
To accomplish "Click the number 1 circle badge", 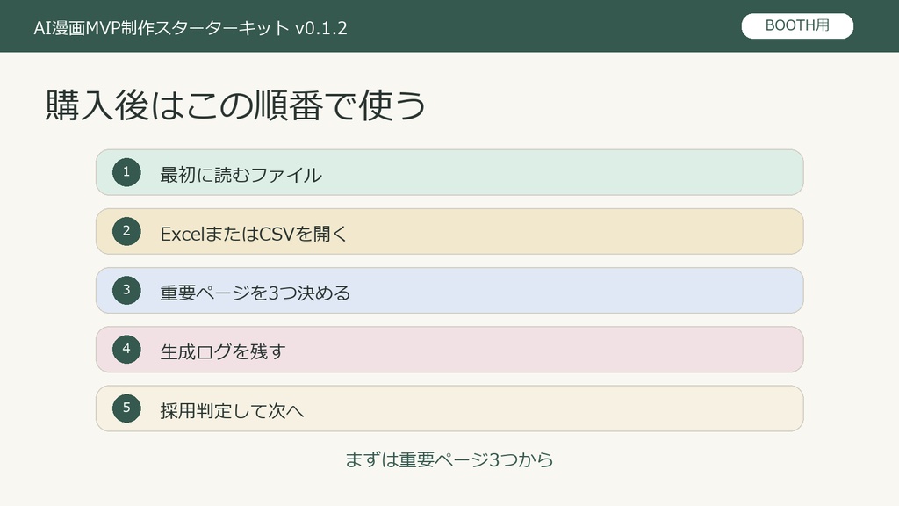I will coord(126,172).
